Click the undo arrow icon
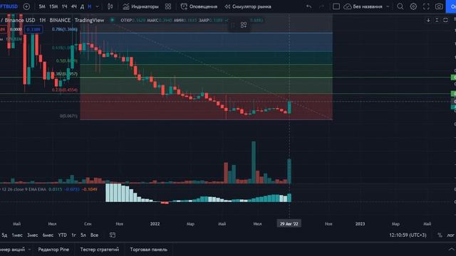This screenshot has height=256, width=456. point(309,6)
